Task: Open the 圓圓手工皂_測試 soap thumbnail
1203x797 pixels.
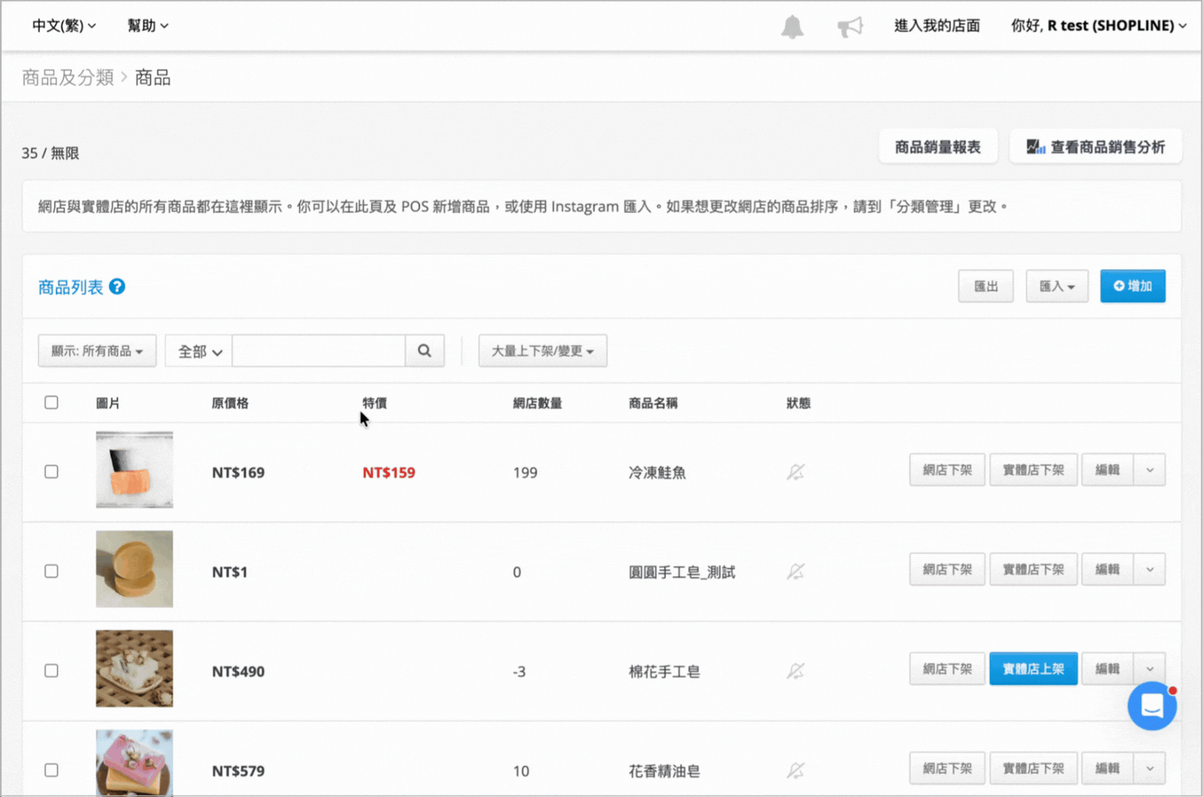Action: coord(135,569)
